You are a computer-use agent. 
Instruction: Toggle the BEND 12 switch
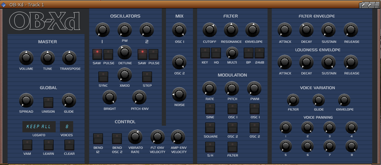pyautogui.click(x=98, y=138)
